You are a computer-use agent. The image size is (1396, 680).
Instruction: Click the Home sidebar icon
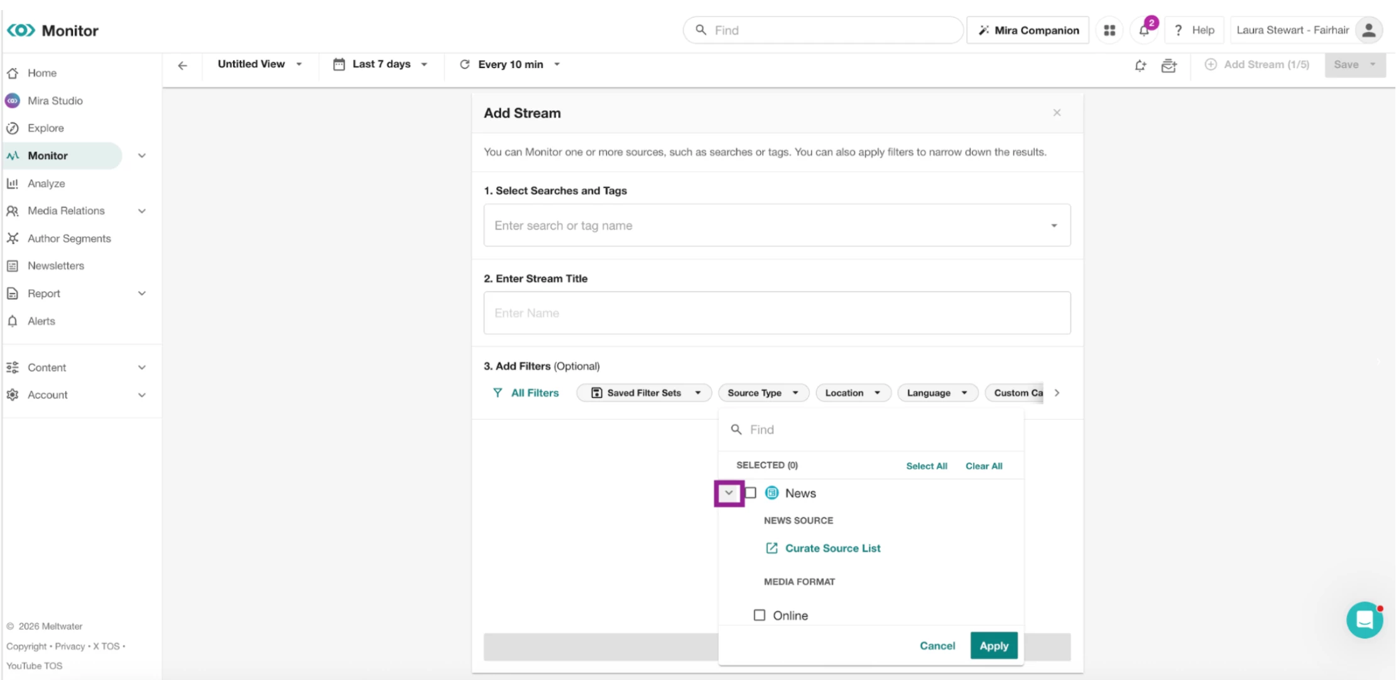(x=13, y=73)
